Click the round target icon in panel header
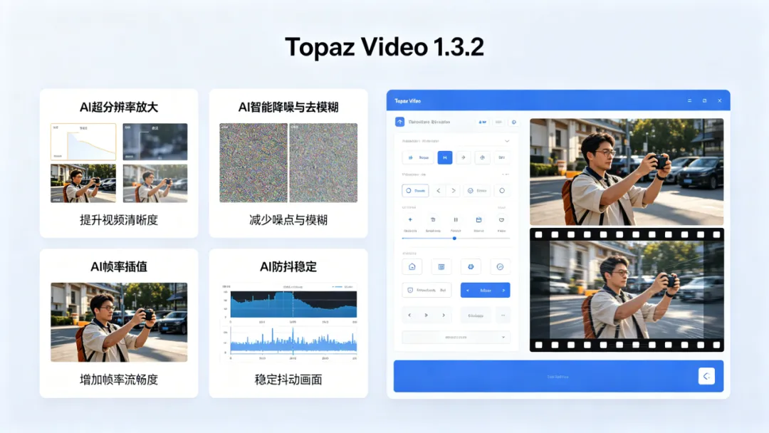 (x=514, y=122)
